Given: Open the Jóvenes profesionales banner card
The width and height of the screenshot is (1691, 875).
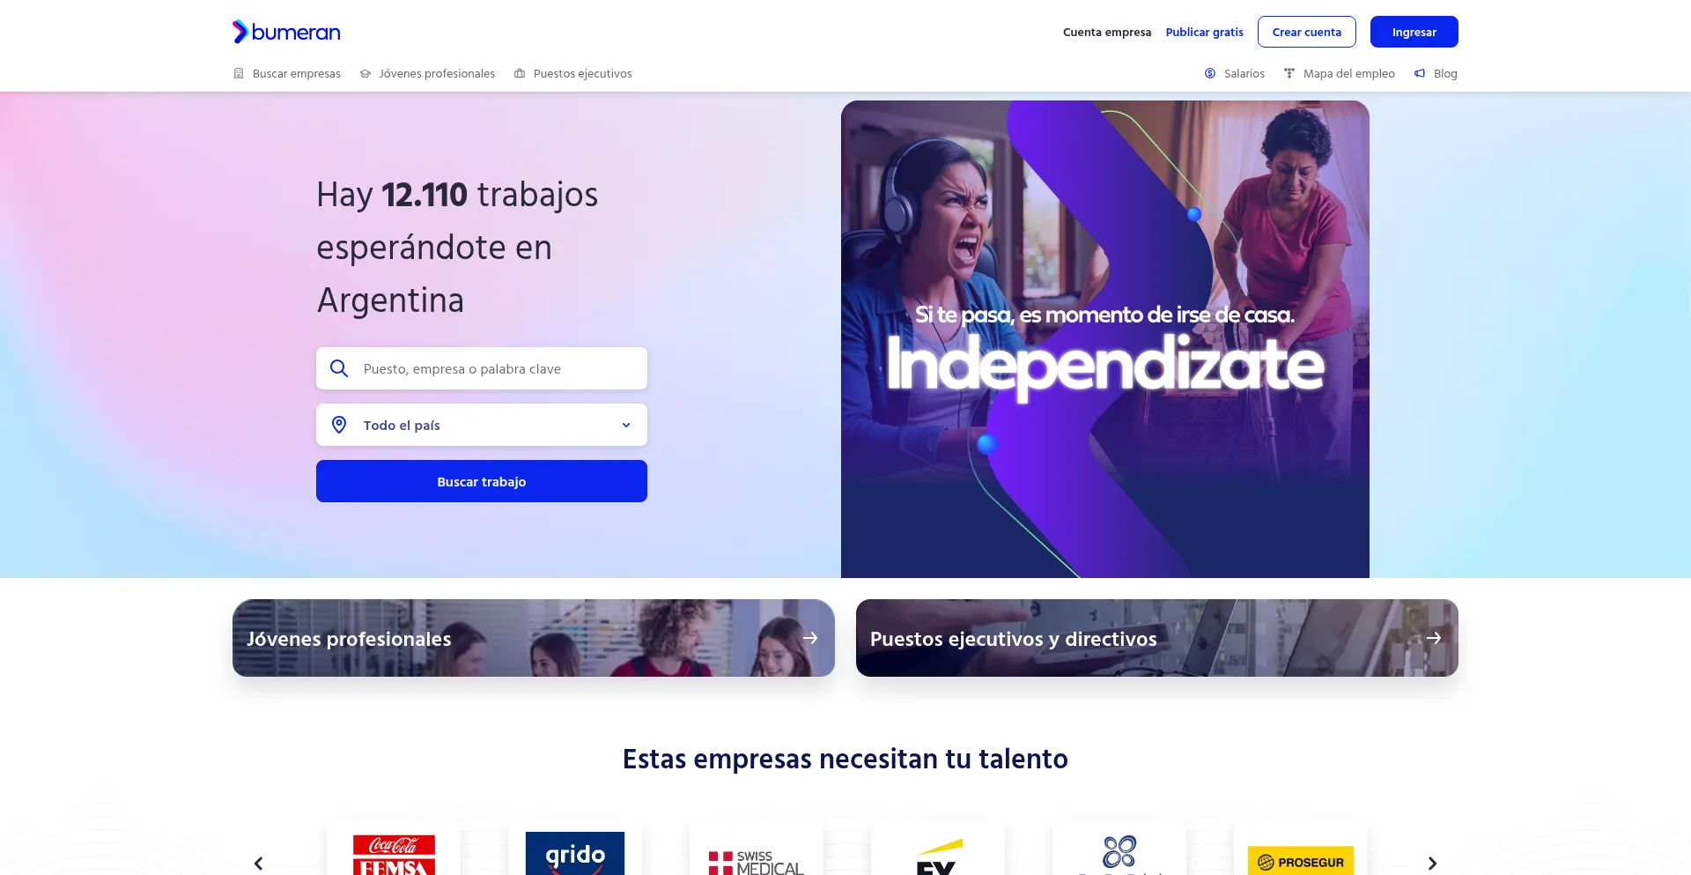Looking at the screenshot, I should pos(534,638).
